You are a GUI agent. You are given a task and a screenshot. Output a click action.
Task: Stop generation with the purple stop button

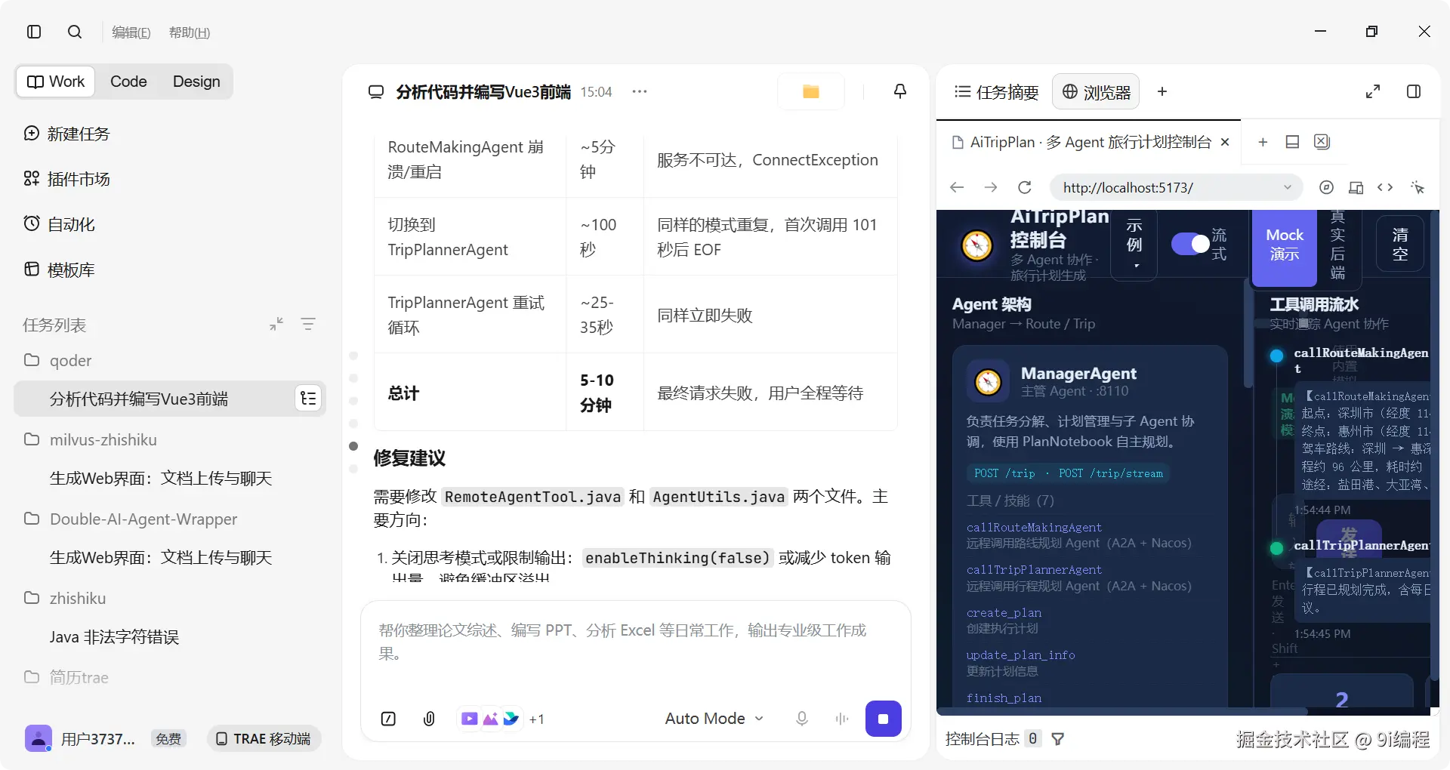coord(884,719)
